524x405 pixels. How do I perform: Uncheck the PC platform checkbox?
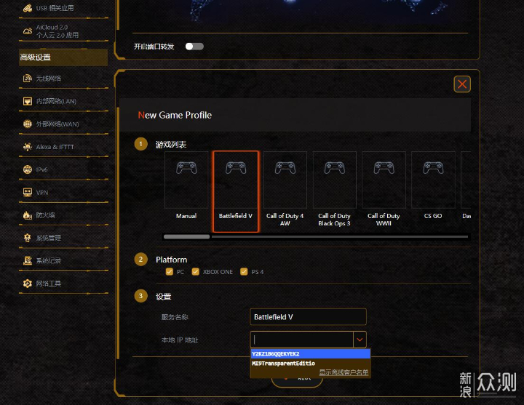[170, 272]
